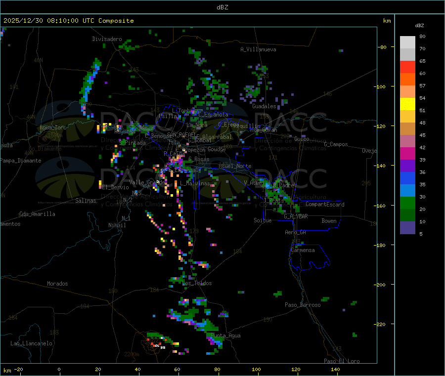Viewport: 445px width, 376px height.
Task: Click the A_Villanueva map label
Action: (x=258, y=49)
